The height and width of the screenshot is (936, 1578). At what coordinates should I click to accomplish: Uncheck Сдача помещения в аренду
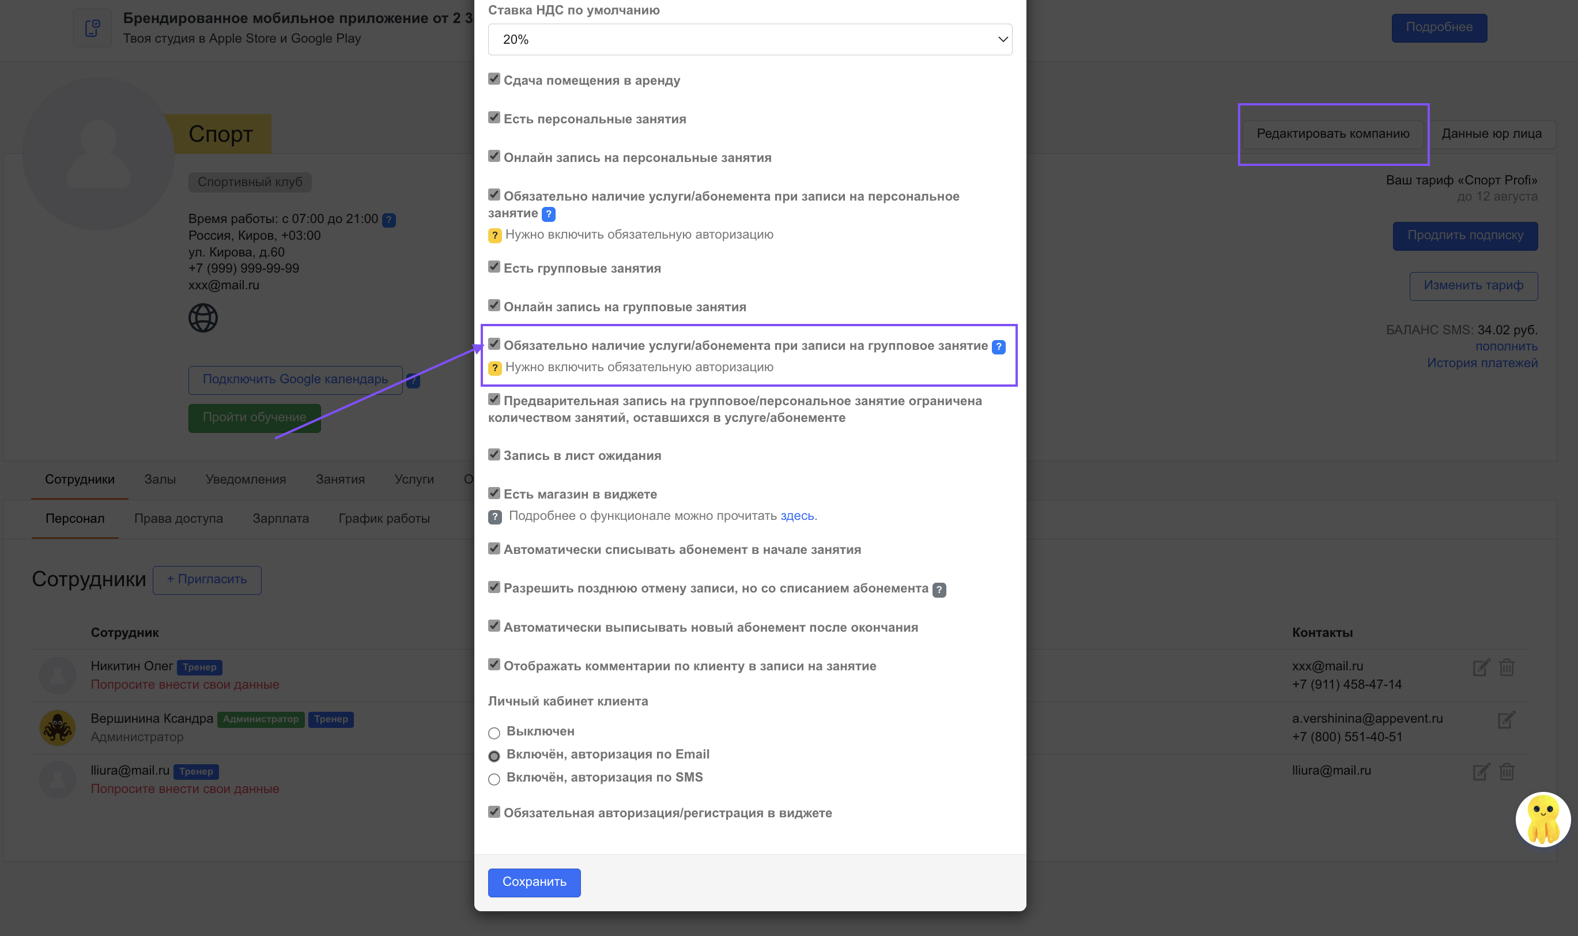pos(494,80)
